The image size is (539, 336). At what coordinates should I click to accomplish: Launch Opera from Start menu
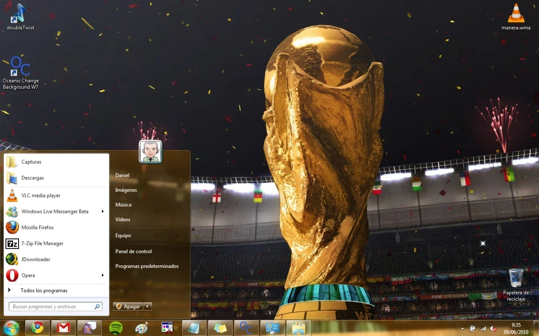pyautogui.click(x=56, y=275)
